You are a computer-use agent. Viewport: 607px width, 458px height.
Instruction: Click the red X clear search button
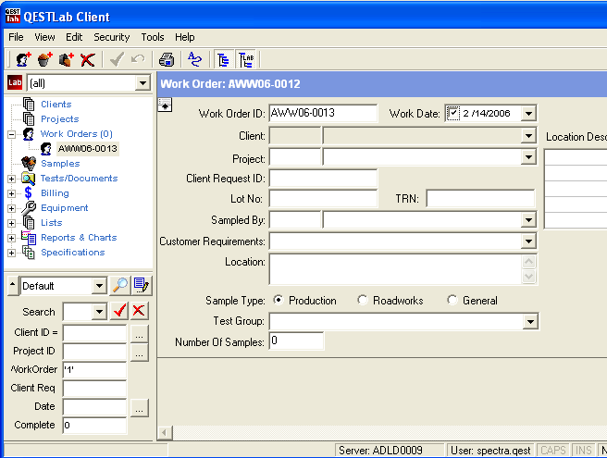click(139, 312)
